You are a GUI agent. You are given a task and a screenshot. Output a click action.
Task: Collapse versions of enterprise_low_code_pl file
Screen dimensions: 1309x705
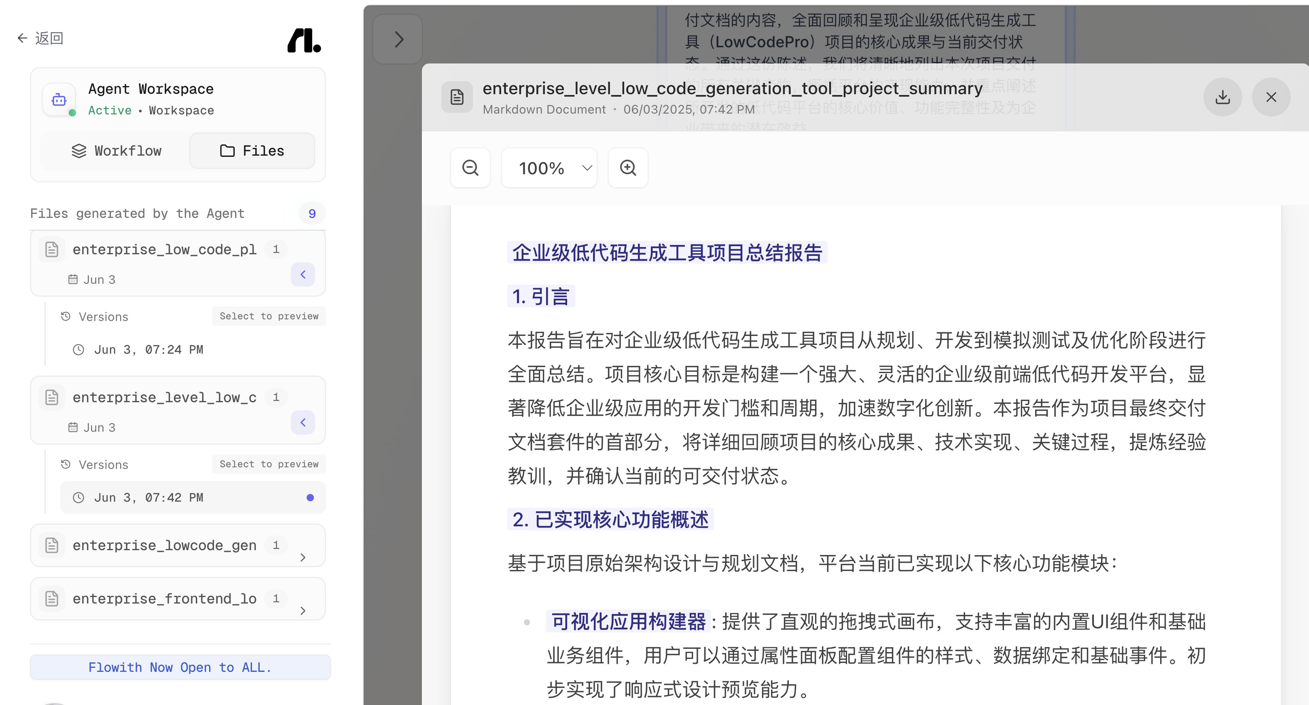(x=303, y=275)
